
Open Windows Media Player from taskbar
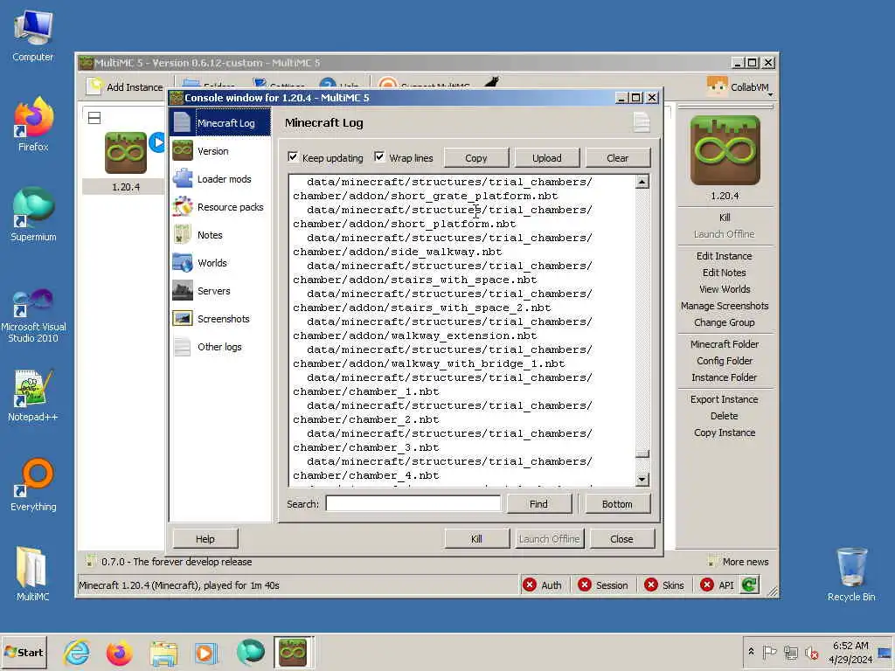pyautogui.click(x=206, y=652)
